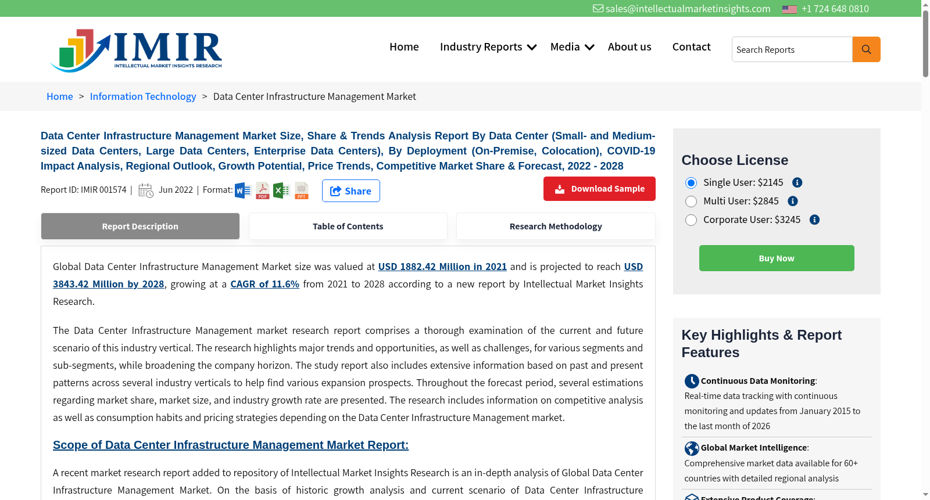Click the calendar icon beside Jun 2022
930x500 pixels.
(146, 190)
